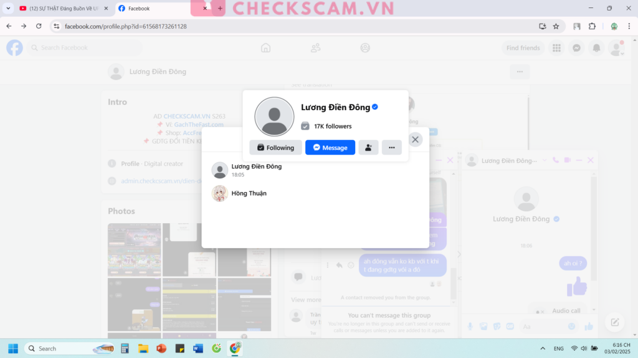Screen dimensions: 638x358
Task: Select Hồng Thuận in the list
Action: coord(249,193)
